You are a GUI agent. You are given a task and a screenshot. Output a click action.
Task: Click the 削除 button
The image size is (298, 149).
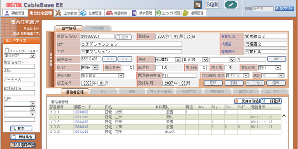(234, 83)
